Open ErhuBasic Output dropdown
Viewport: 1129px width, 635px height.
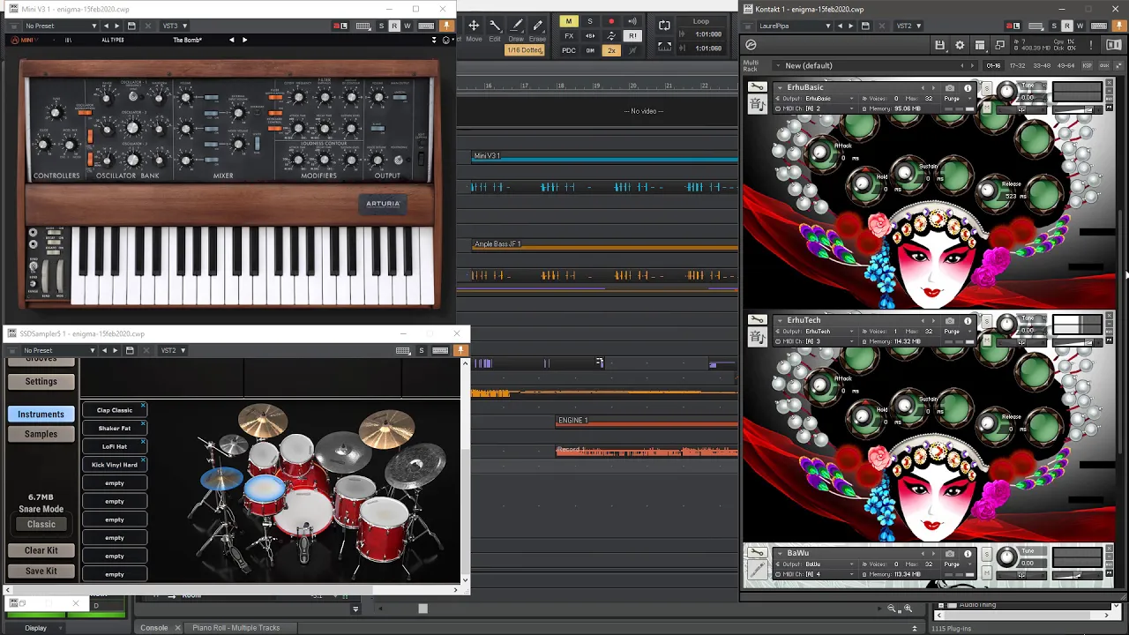816,98
